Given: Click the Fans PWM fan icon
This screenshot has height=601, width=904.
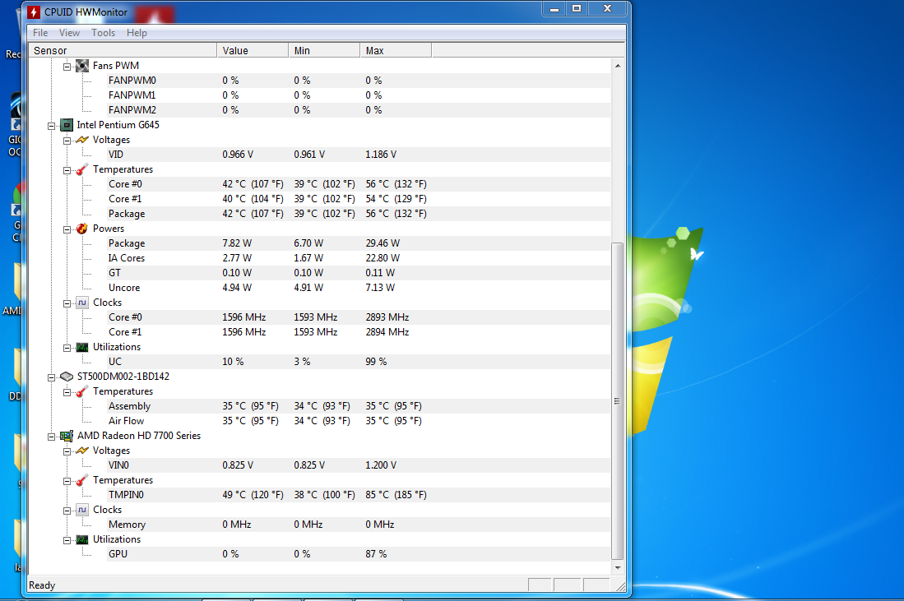Looking at the screenshot, I should tap(82, 66).
